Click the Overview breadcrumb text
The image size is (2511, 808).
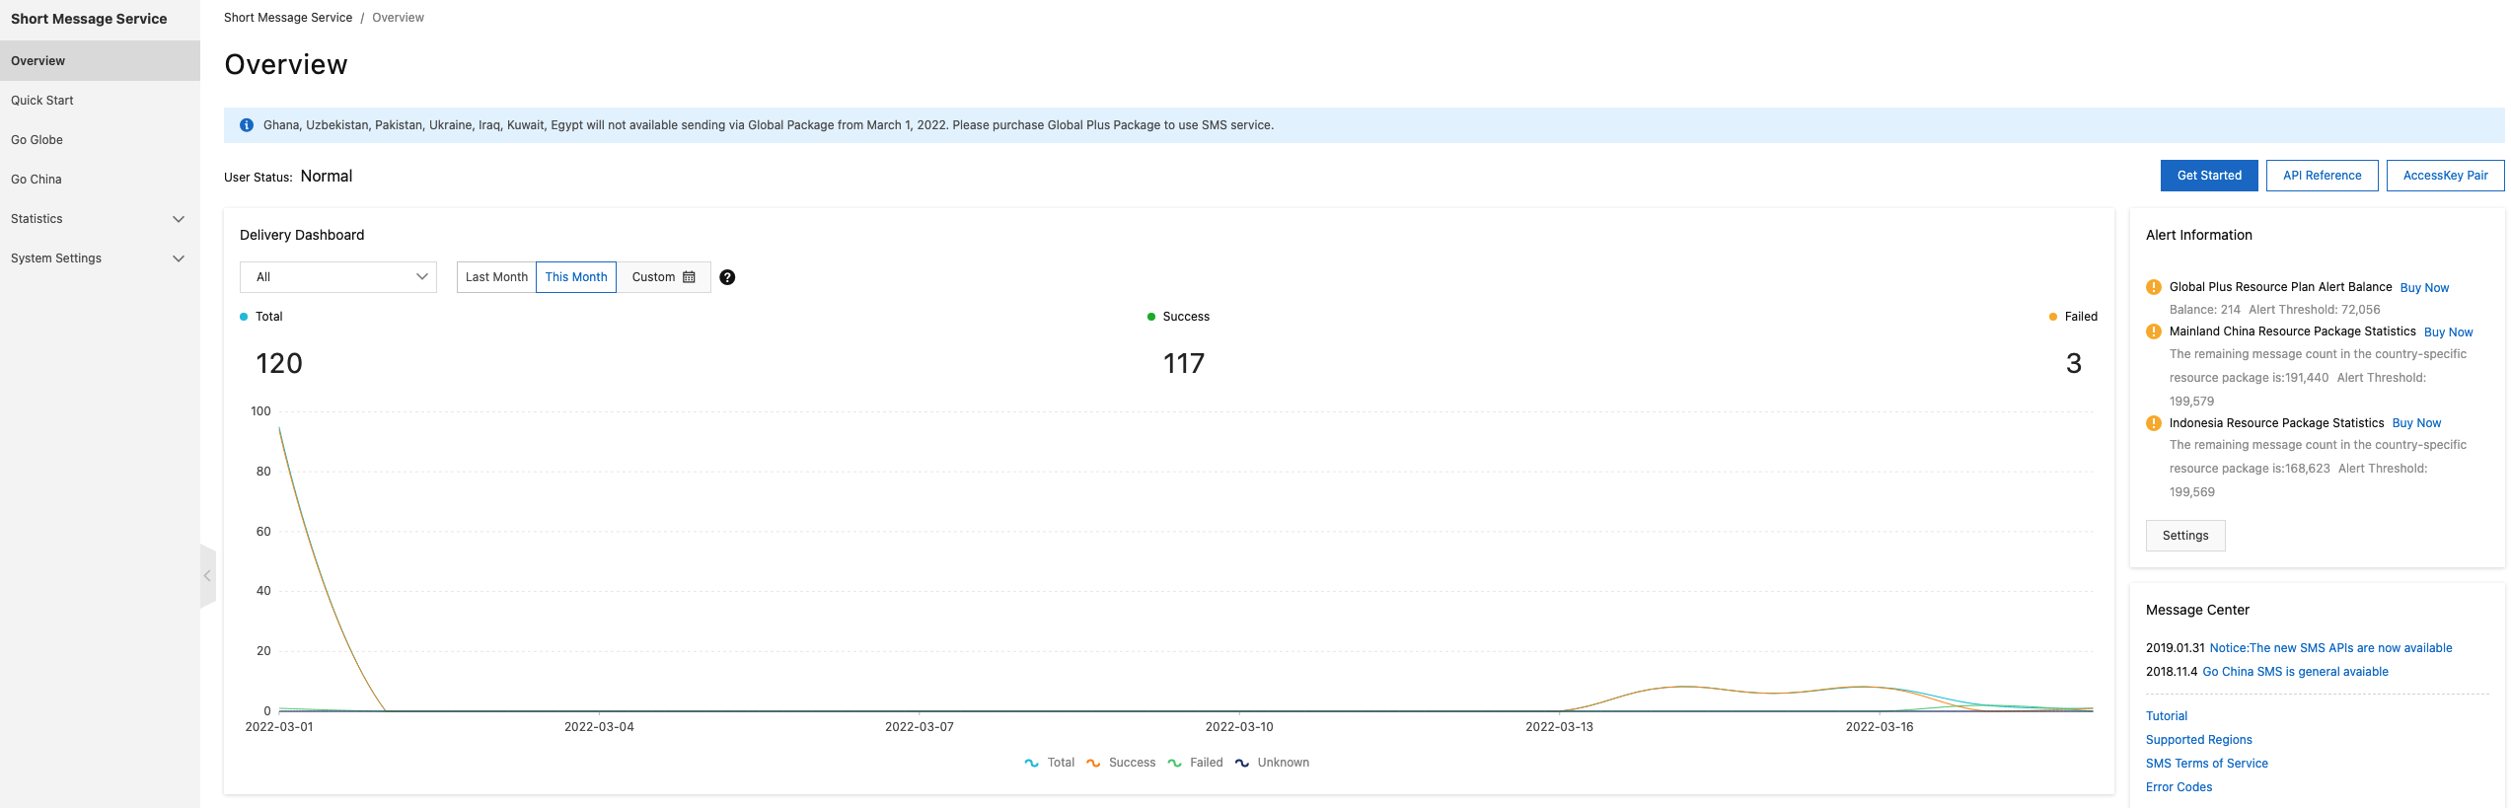[398, 18]
